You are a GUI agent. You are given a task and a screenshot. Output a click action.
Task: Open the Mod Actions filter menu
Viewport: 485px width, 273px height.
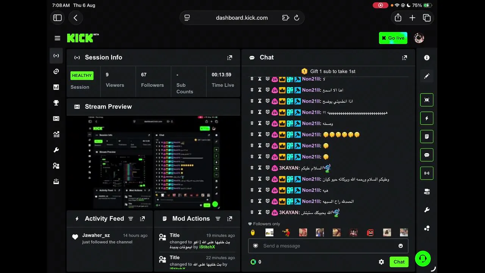point(218,219)
